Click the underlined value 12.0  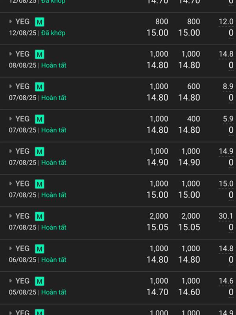(226, 22)
